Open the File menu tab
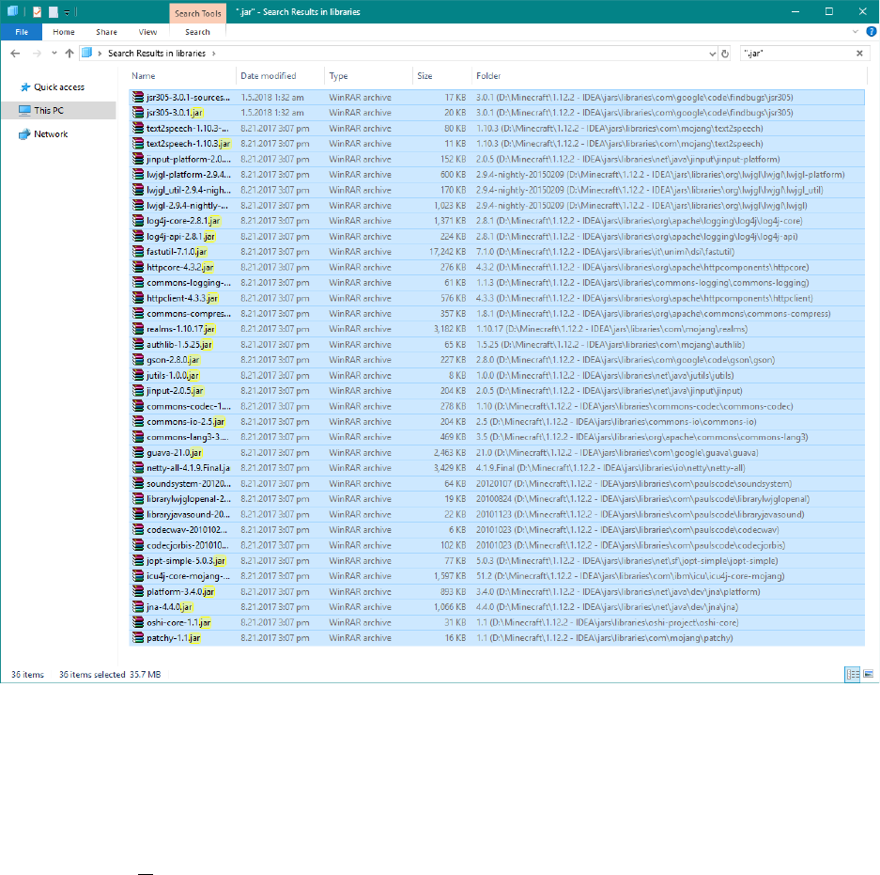This screenshot has height=875, width=880. (x=22, y=32)
